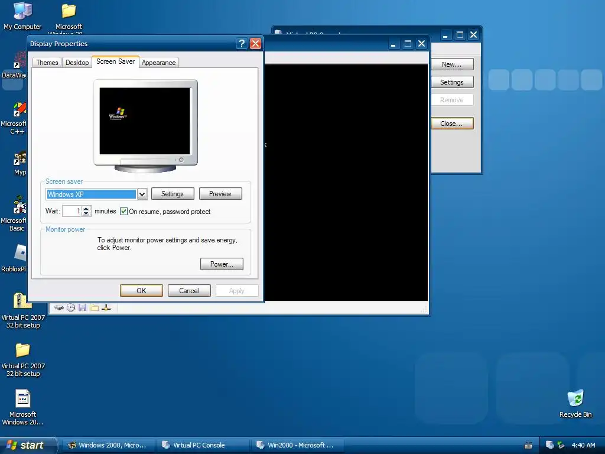Click the safely remove hardware tray icon
This screenshot has width=605, height=454.
pos(561,445)
